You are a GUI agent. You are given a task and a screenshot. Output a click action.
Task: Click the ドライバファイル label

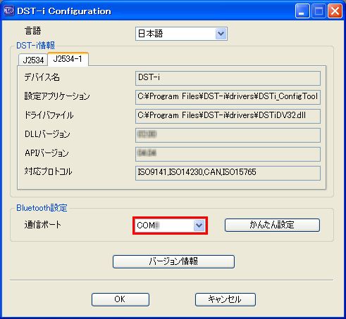tap(49, 115)
